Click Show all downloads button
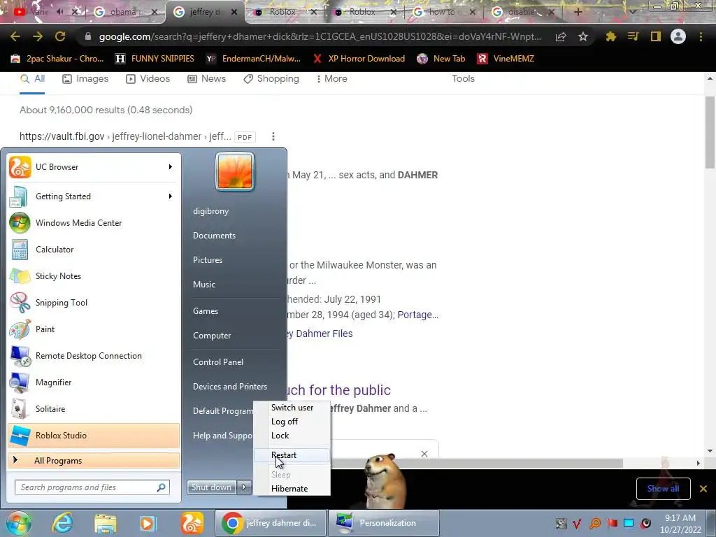Image resolution: width=716 pixels, height=537 pixels. [x=663, y=489]
